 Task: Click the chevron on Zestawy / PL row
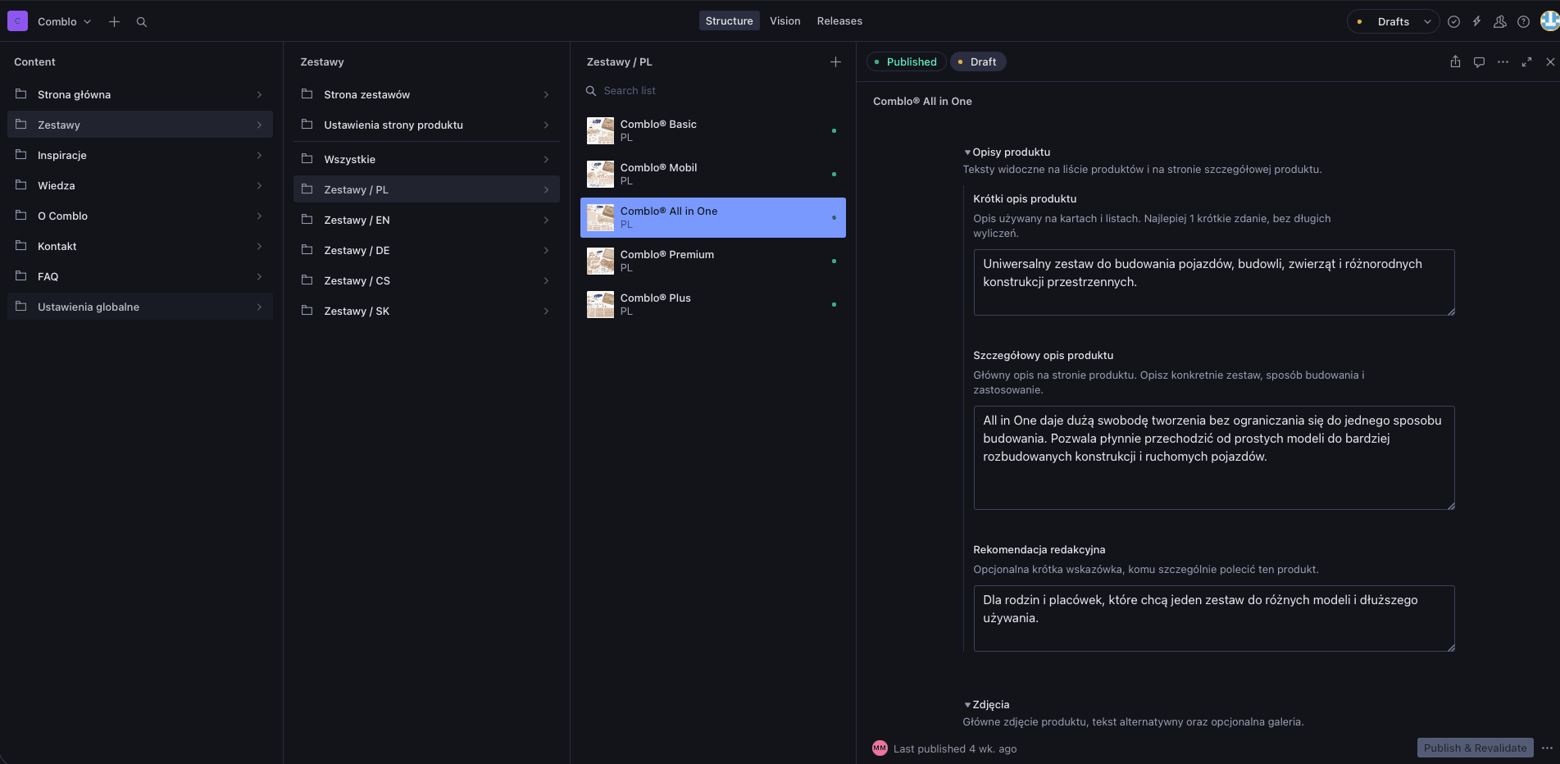point(546,190)
